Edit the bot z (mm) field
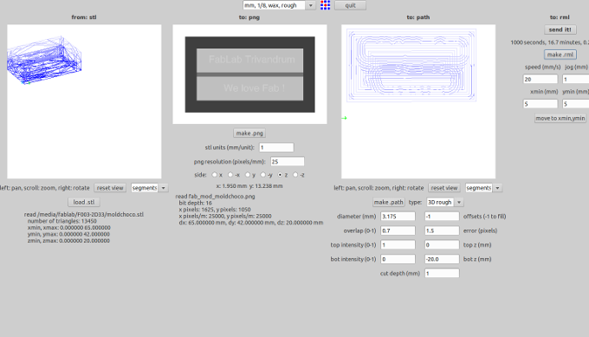Image resolution: width=589 pixels, height=337 pixels. [442, 259]
